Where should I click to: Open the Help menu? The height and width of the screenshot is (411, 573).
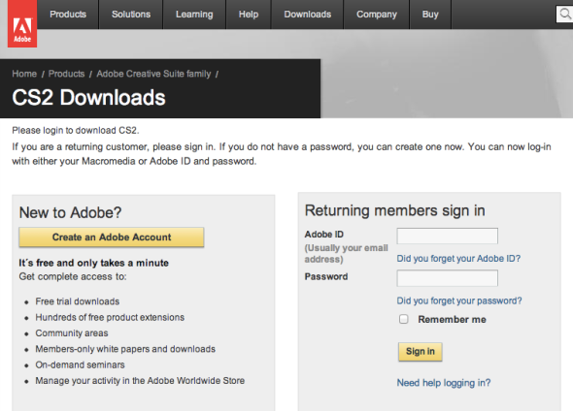(249, 15)
